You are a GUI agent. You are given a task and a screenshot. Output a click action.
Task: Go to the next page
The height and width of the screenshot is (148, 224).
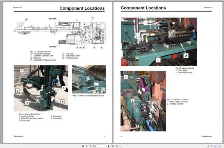point(109,146)
